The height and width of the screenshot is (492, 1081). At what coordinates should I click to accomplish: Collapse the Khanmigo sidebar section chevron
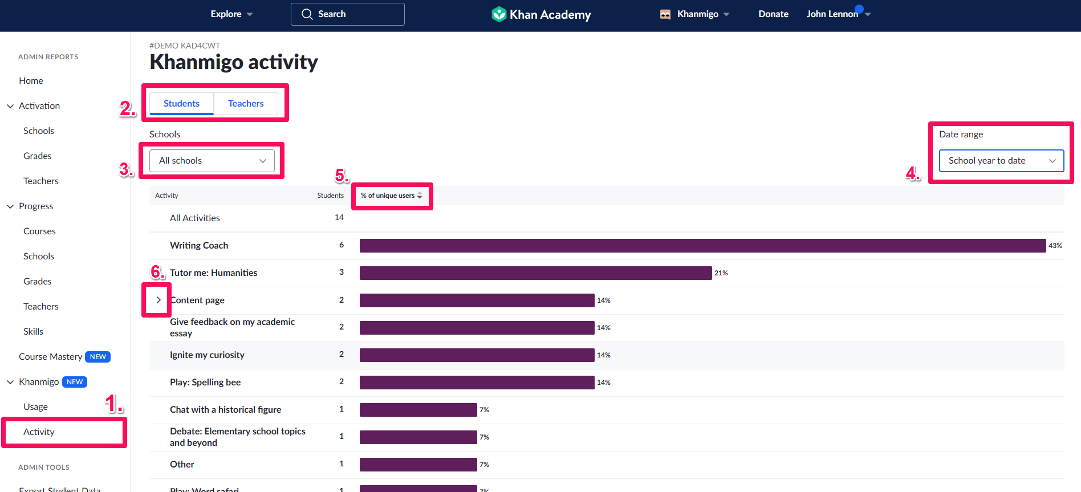[x=10, y=382]
